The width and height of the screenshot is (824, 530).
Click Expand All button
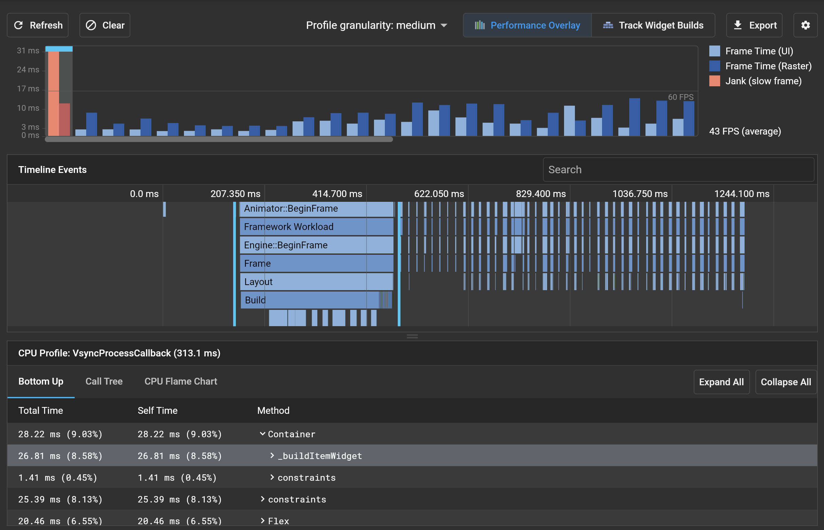tap(722, 382)
